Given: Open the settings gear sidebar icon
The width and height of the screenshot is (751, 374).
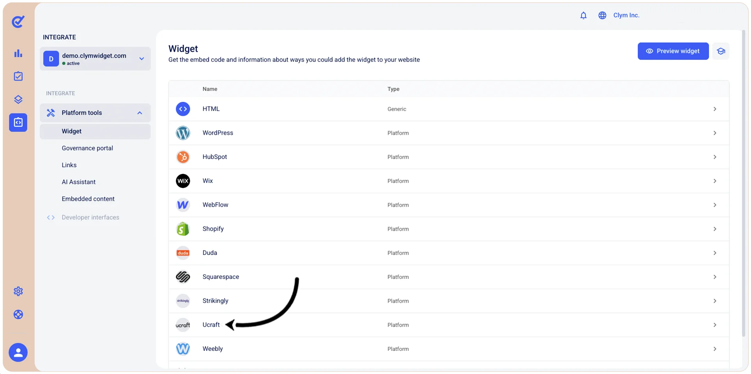Looking at the screenshot, I should point(18,291).
